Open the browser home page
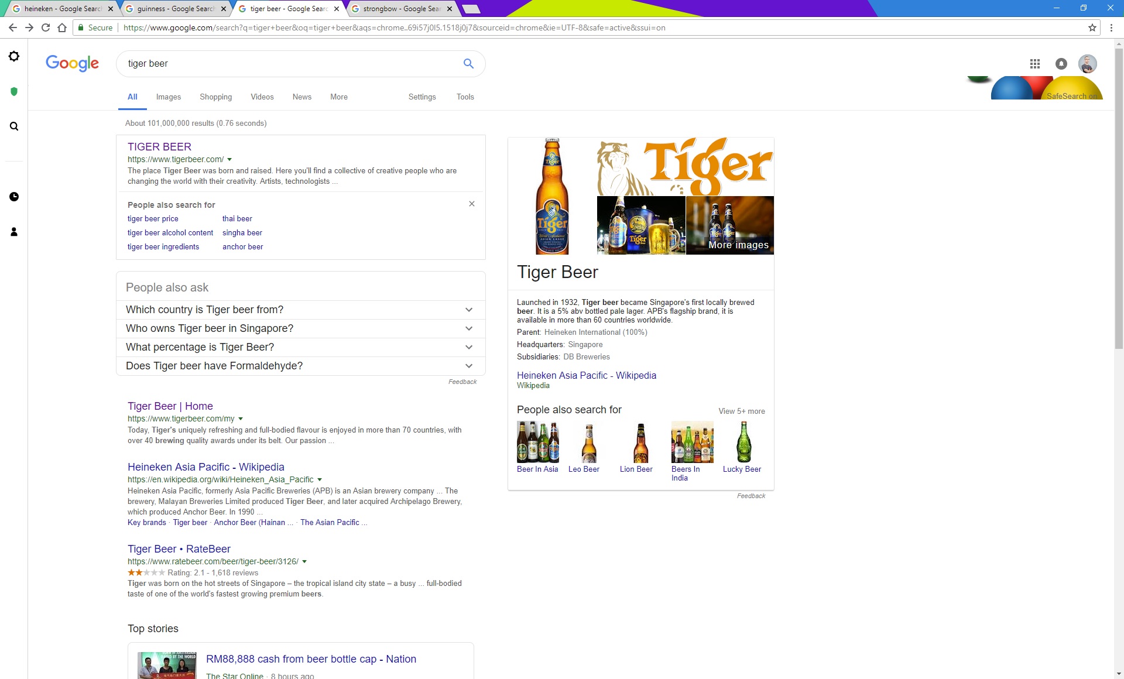This screenshot has height=679, width=1124. [62, 28]
